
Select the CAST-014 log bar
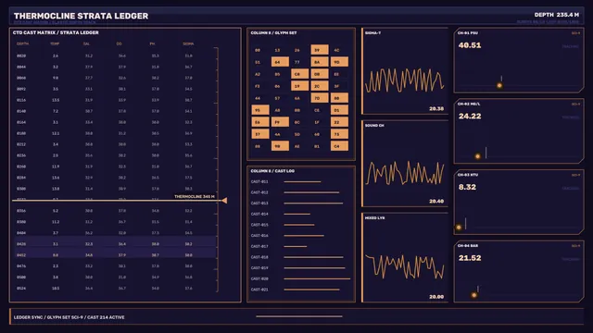pyautogui.click(x=296, y=214)
